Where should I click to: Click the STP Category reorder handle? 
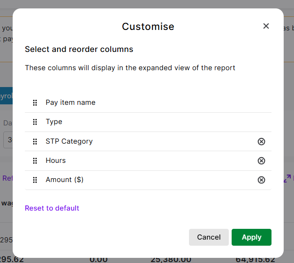pos(35,141)
